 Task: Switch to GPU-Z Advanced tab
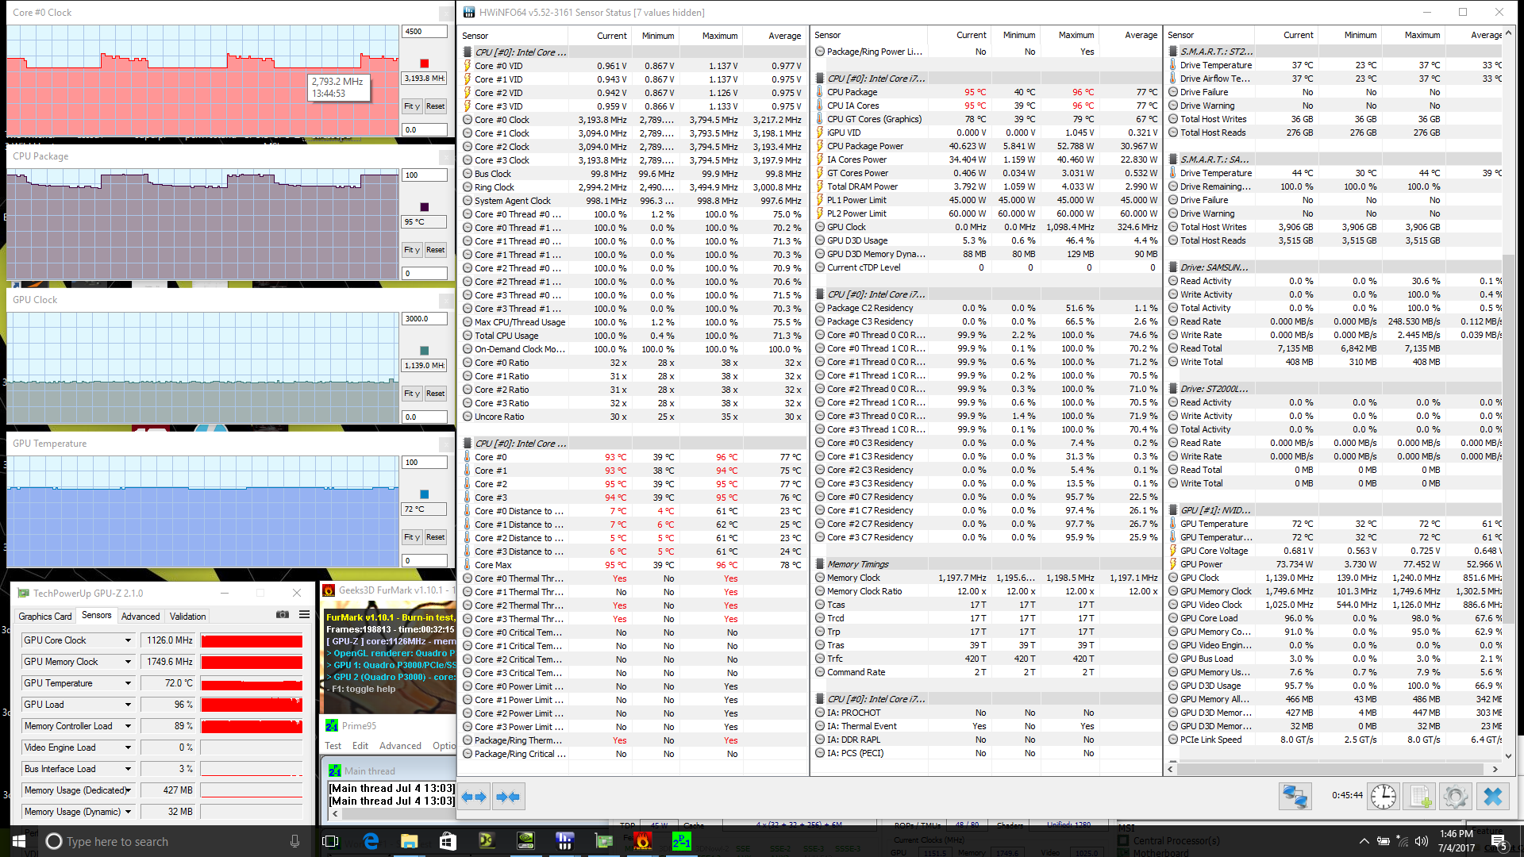(x=140, y=616)
